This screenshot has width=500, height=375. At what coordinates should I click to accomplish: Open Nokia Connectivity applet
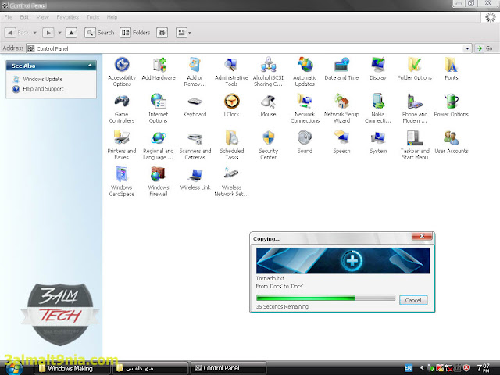pyautogui.click(x=378, y=109)
